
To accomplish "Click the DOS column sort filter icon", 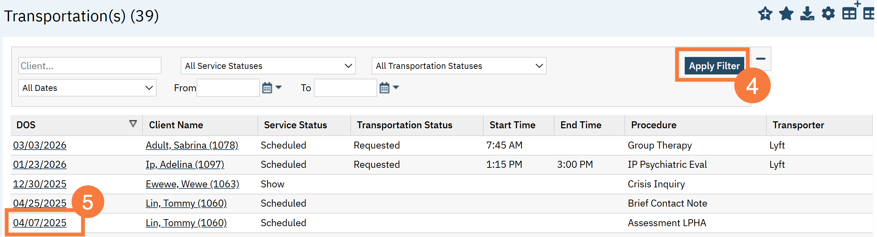I will coord(133,124).
